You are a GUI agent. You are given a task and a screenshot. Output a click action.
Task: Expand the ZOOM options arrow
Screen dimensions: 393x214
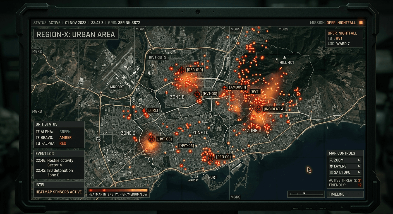pos(359,160)
